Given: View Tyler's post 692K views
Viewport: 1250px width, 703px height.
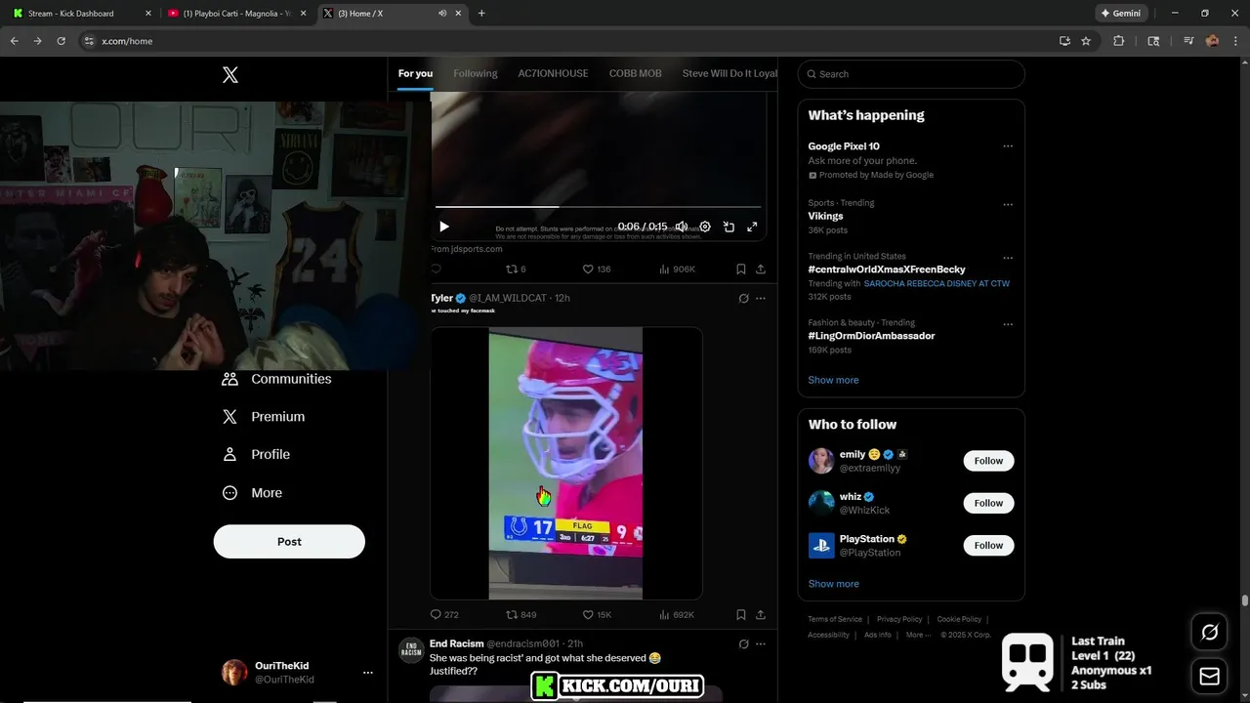Looking at the screenshot, I should pyautogui.click(x=677, y=615).
